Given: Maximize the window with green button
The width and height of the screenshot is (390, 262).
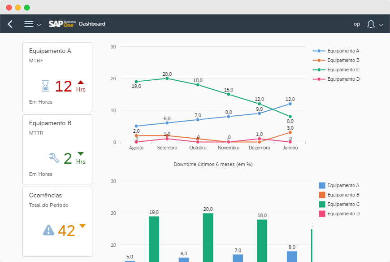Looking at the screenshot, I should click(27, 8).
